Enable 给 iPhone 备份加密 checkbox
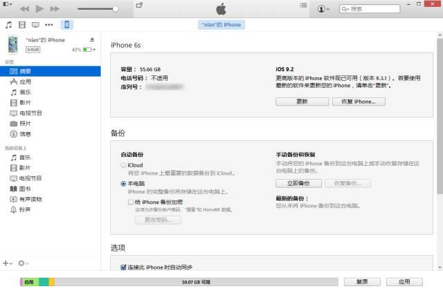 pyautogui.click(x=131, y=202)
